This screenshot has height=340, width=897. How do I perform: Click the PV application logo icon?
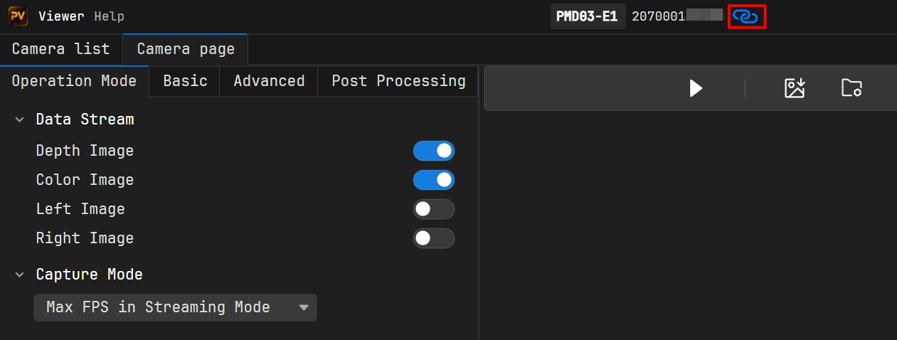(x=18, y=16)
